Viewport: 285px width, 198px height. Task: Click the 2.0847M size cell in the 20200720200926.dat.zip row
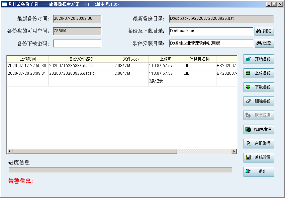tap(131, 74)
